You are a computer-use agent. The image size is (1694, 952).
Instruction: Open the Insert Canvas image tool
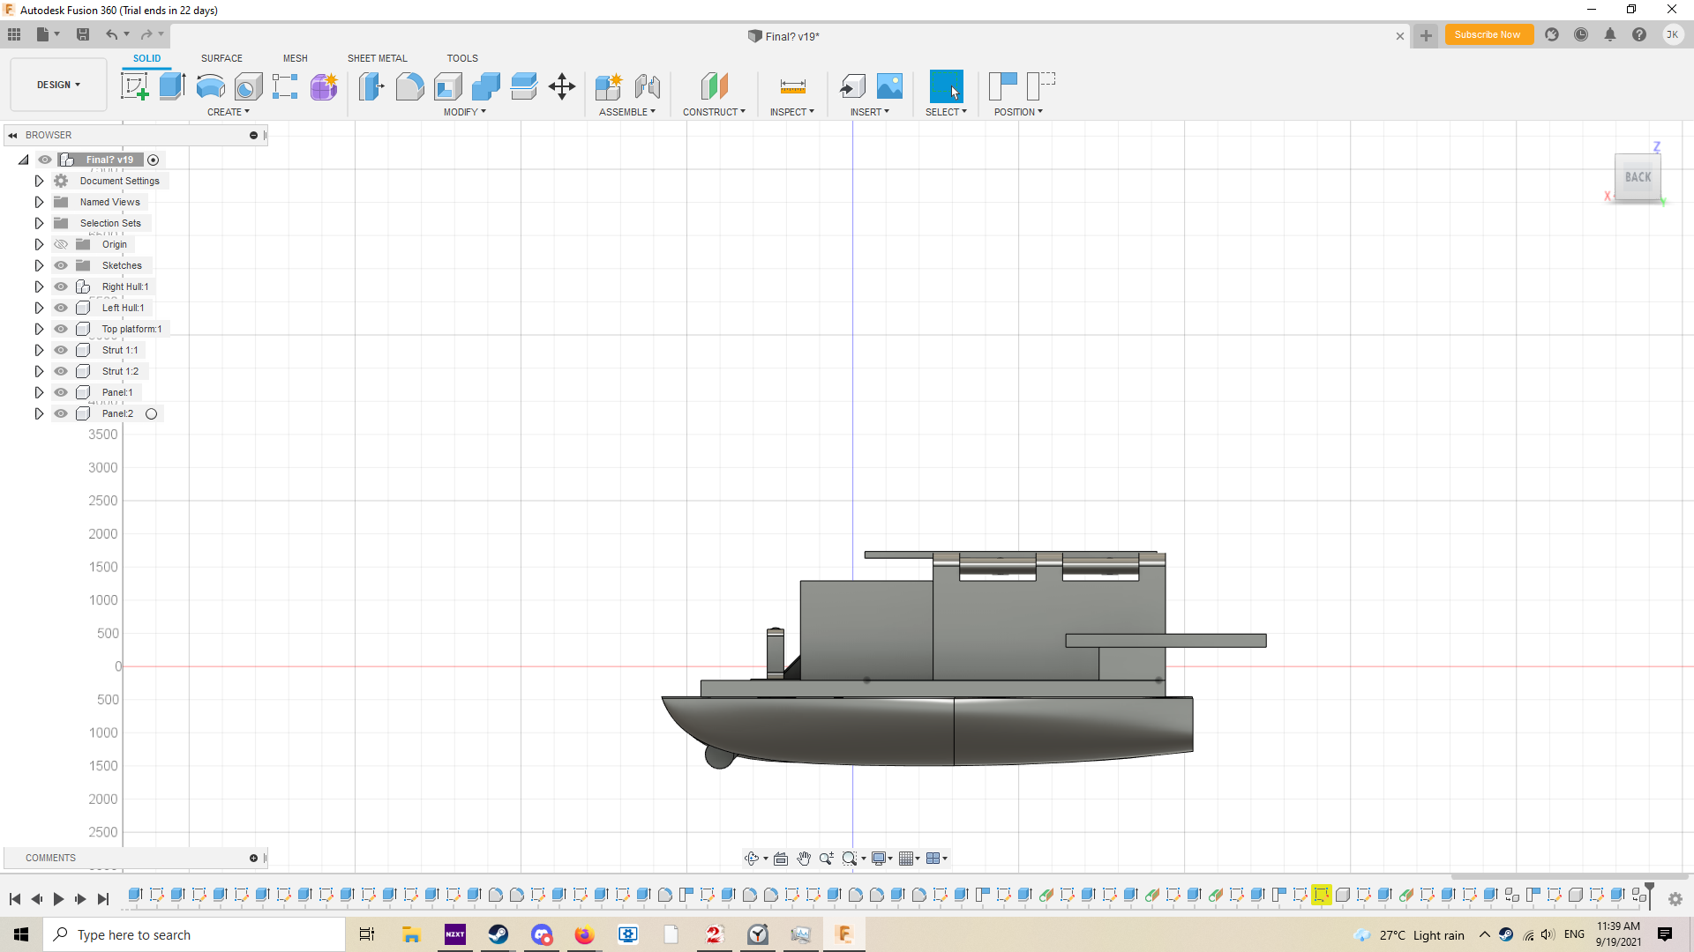click(x=889, y=86)
